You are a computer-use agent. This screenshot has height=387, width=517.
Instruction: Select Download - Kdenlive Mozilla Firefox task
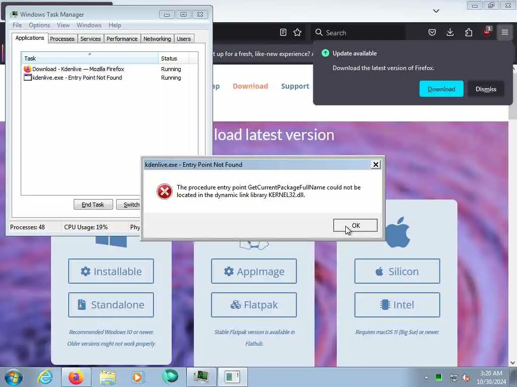click(110, 69)
